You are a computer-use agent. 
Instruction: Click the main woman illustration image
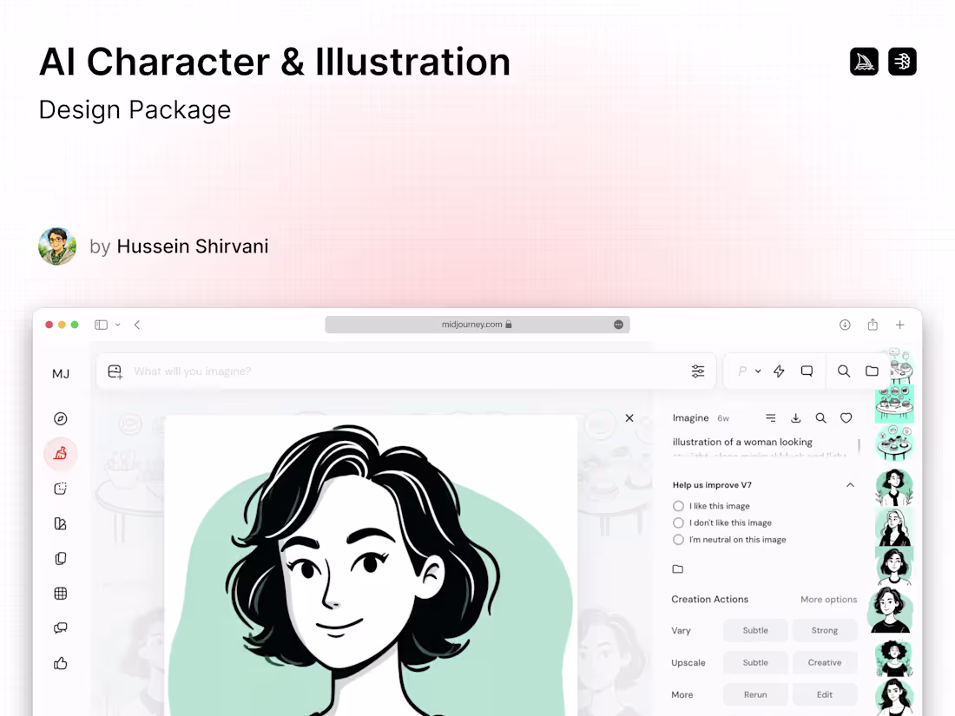371,566
